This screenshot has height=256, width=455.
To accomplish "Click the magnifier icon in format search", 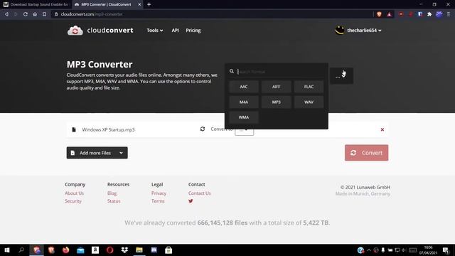I will coord(232,71).
